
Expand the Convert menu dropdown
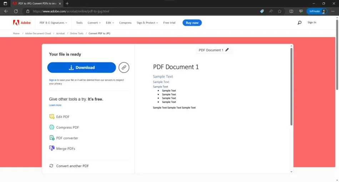94,23
